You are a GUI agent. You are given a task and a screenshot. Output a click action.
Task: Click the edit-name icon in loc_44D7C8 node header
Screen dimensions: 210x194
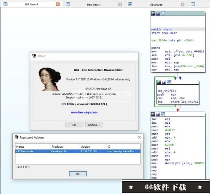[164, 82]
